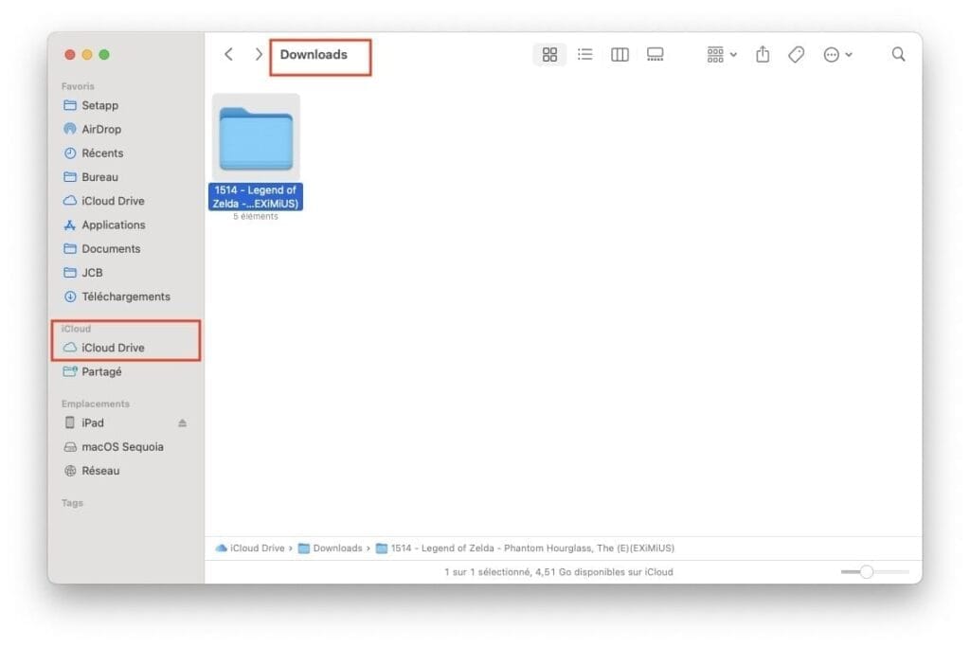The image size is (970, 647).
Task: Click the tag icon to edit tags
Action: tap(797, 55)
